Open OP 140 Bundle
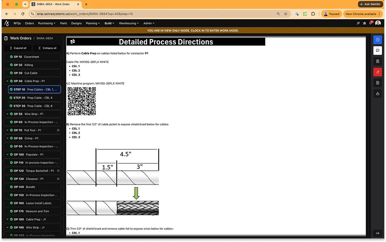Screen dimensions: 386x242 (32, 187)
